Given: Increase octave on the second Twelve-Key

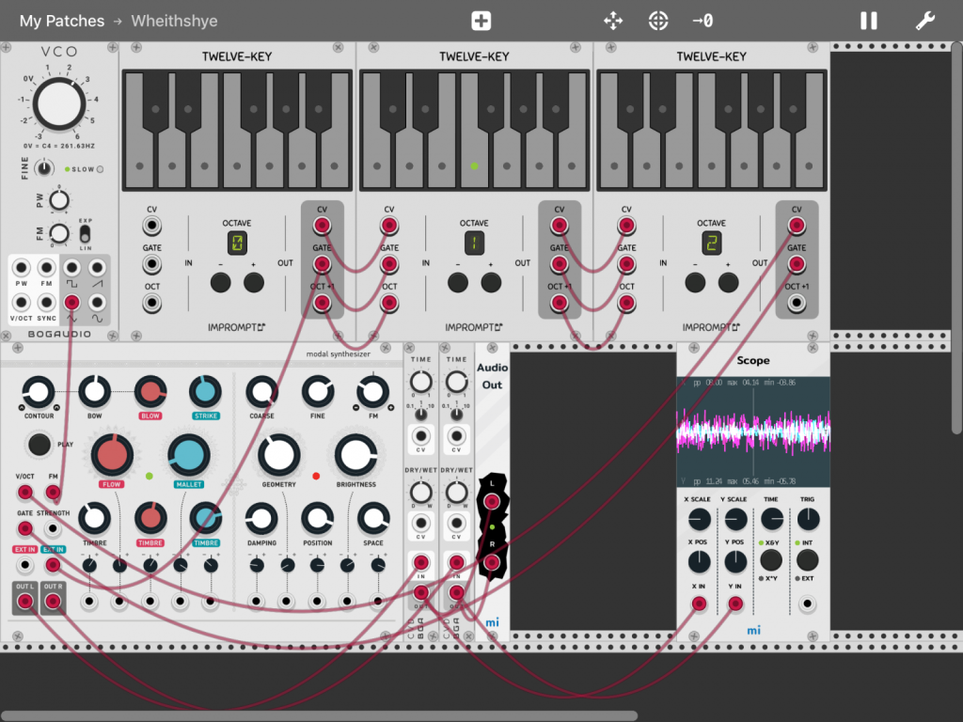Looking at the screenshot, I should click(491, 282).
